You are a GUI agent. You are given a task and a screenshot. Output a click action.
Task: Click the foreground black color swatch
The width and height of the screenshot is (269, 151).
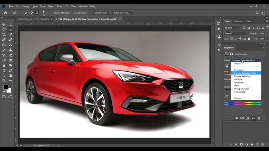(5, 87)
